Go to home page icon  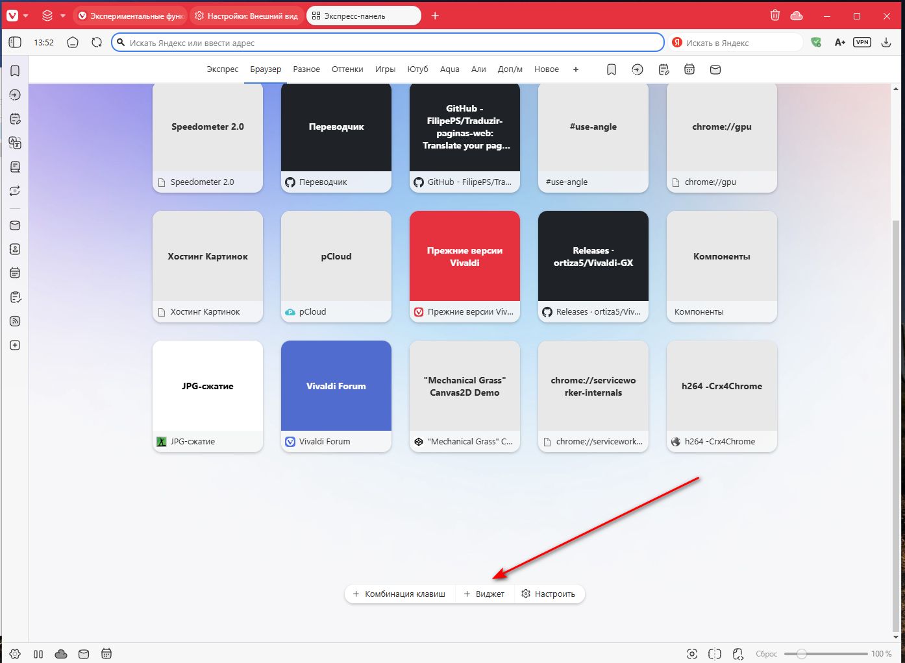(x=73, y=42)
